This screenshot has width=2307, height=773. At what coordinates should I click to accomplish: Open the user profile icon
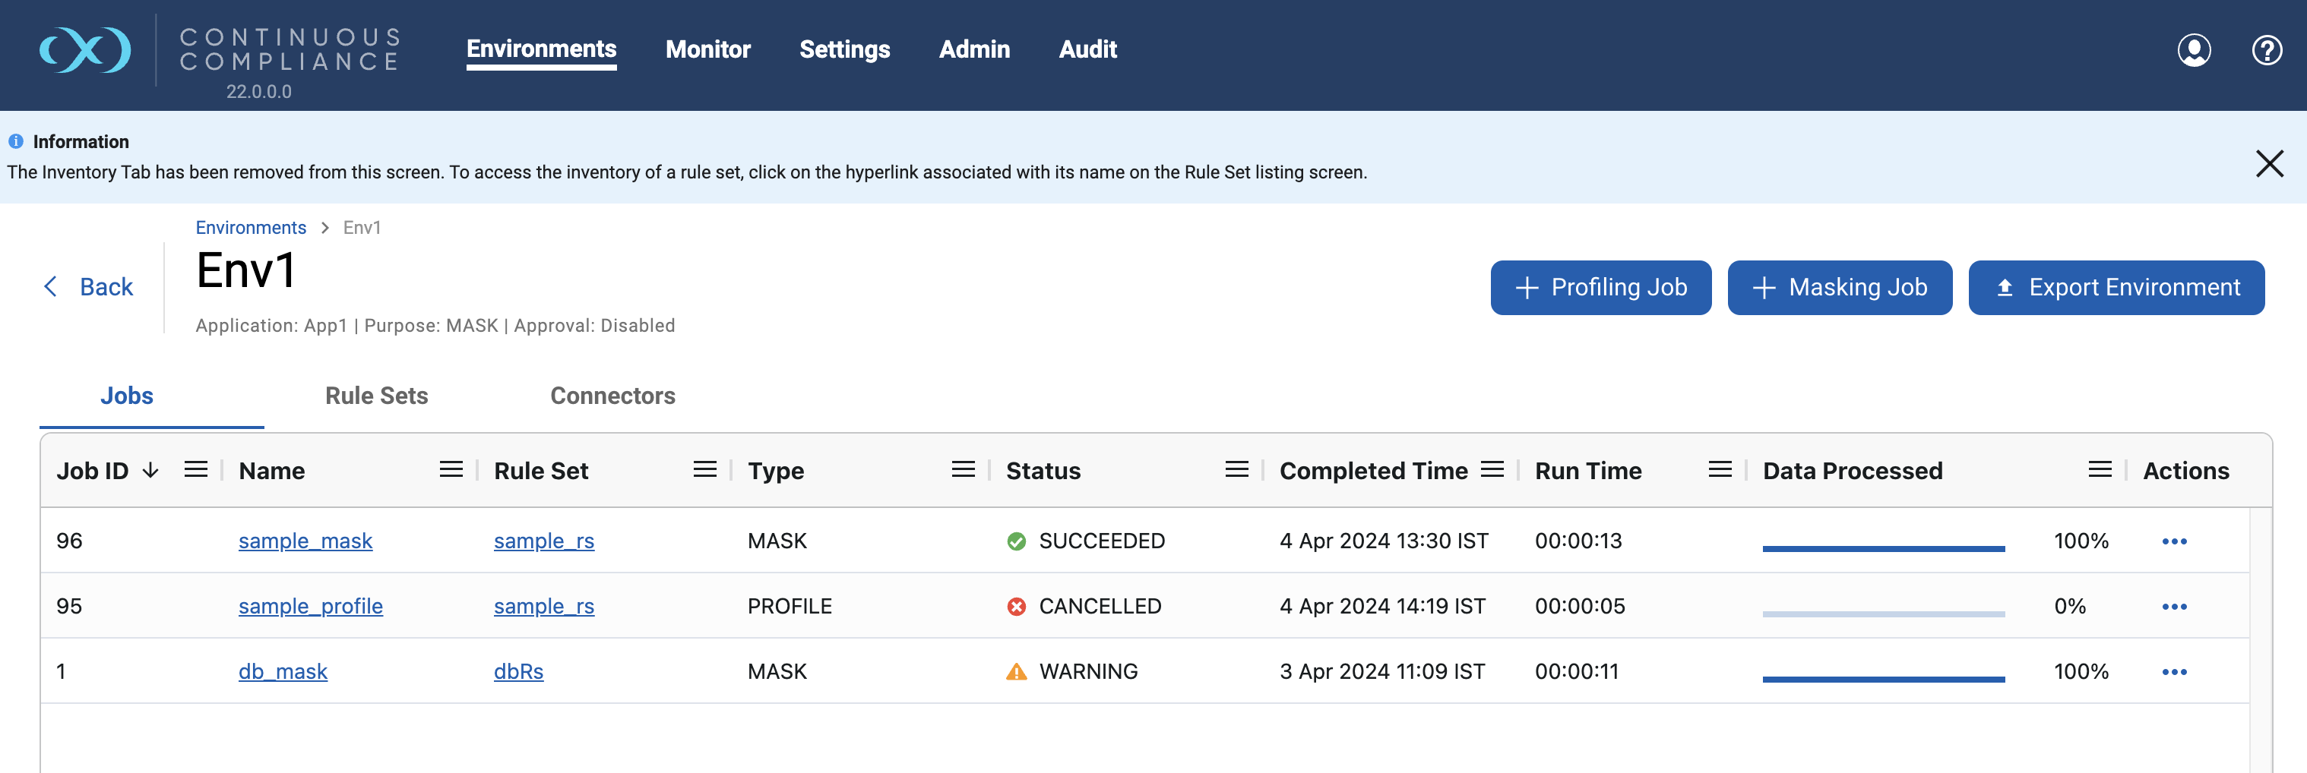tap(2193, 50)
